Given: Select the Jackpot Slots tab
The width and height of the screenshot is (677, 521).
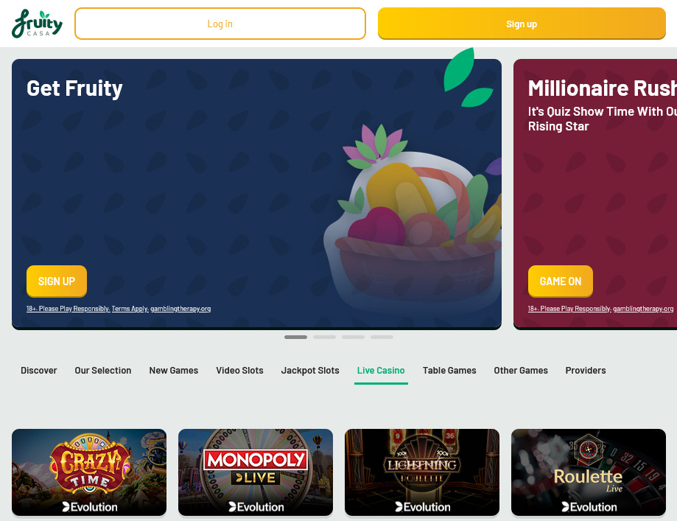Looking at the screenshot, I should coord(310,371).
